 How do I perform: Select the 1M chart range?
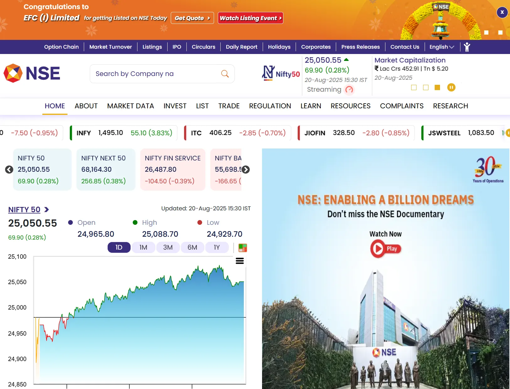pyautogui.click(x=143, y=247)
